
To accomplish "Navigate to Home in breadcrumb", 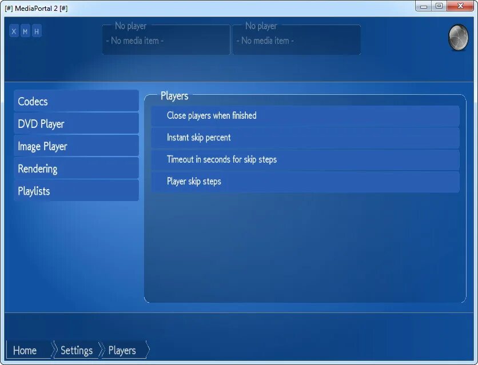I will tap(30, 350).
